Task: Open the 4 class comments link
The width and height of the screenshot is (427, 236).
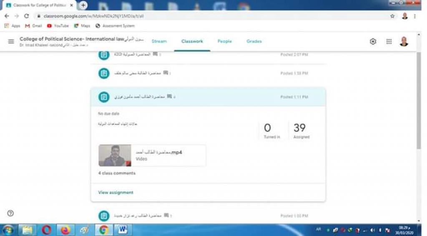Action: point(117,173)
